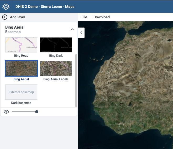
Task: Click the DHIS 2 Demo title text
Action: click(45, 7)
